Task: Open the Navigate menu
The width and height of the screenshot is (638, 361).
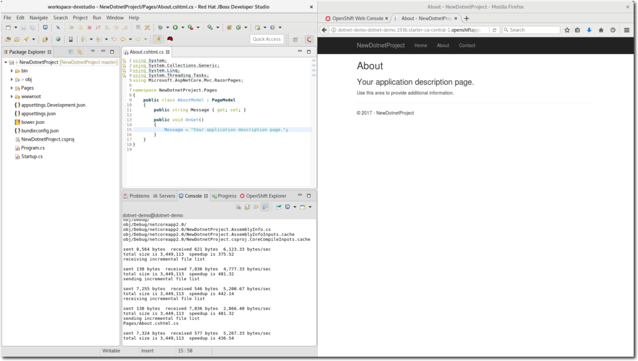Action: pos(39,17)
